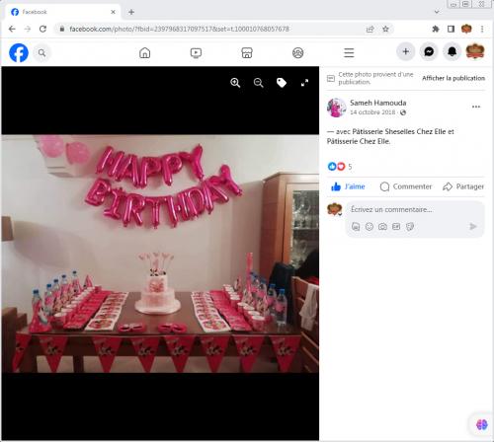Open the hamburger menu icon

(349, 52)
